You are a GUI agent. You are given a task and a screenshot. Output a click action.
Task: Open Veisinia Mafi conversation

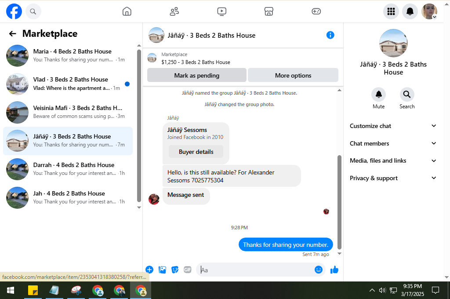click(68, 112)
